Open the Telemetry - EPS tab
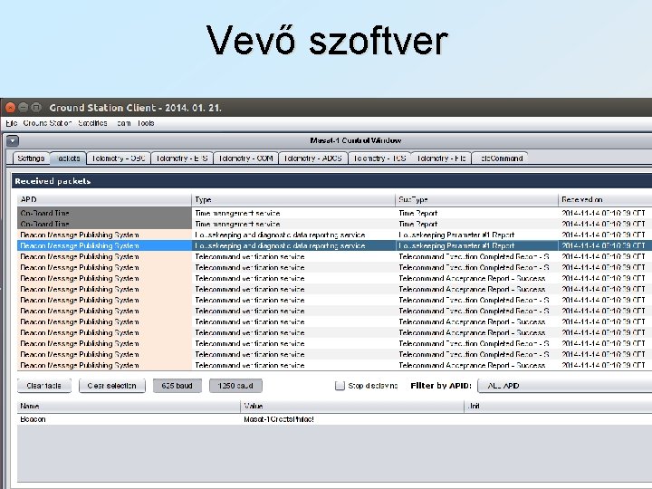This screenshot has width=652, height=489. point(182,158)
